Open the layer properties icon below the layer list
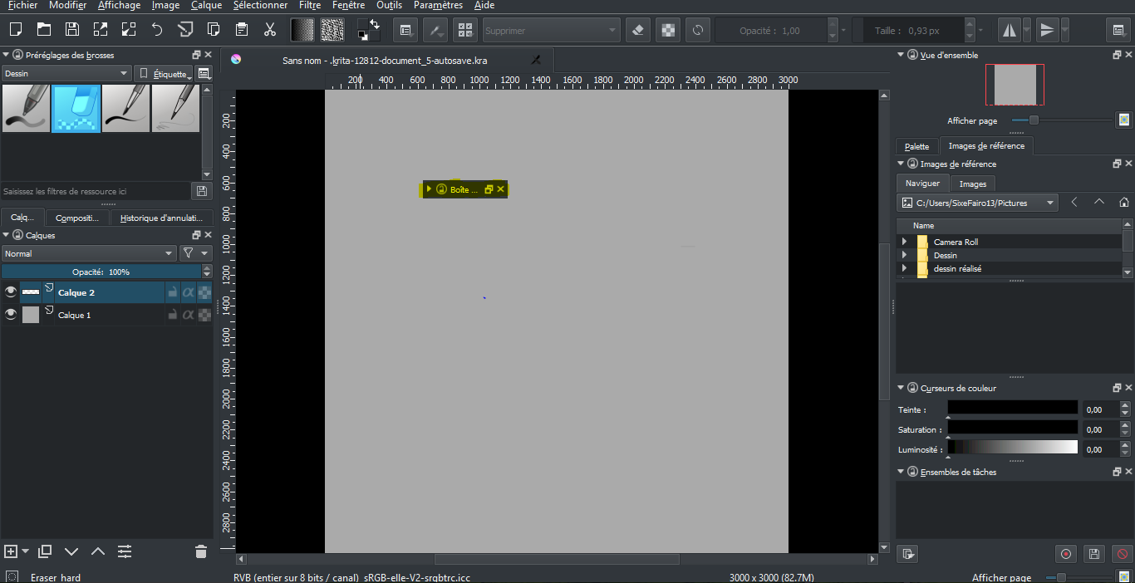This screenshot has width=1135, height=583. [124, 551]
